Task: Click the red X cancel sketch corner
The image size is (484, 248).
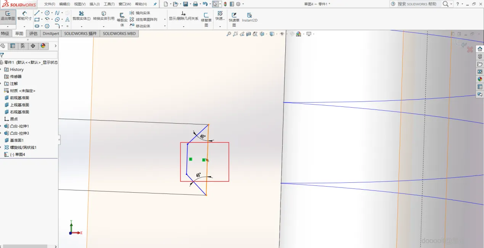Action: tap(470, 50)
